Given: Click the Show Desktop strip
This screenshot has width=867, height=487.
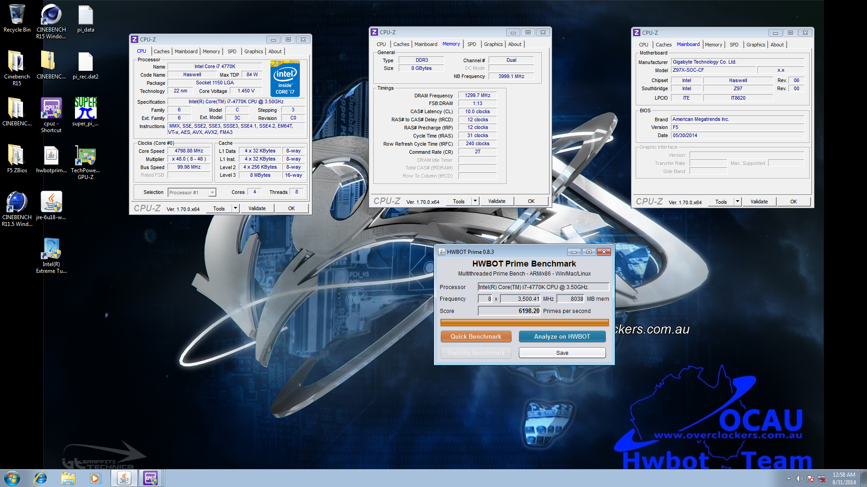Looking at the screenshot, I should tap(863, 478).
